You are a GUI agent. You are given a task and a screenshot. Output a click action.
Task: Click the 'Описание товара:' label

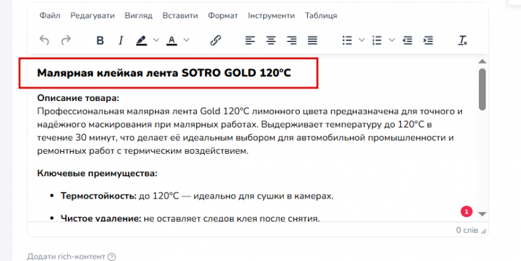[78, 98]
